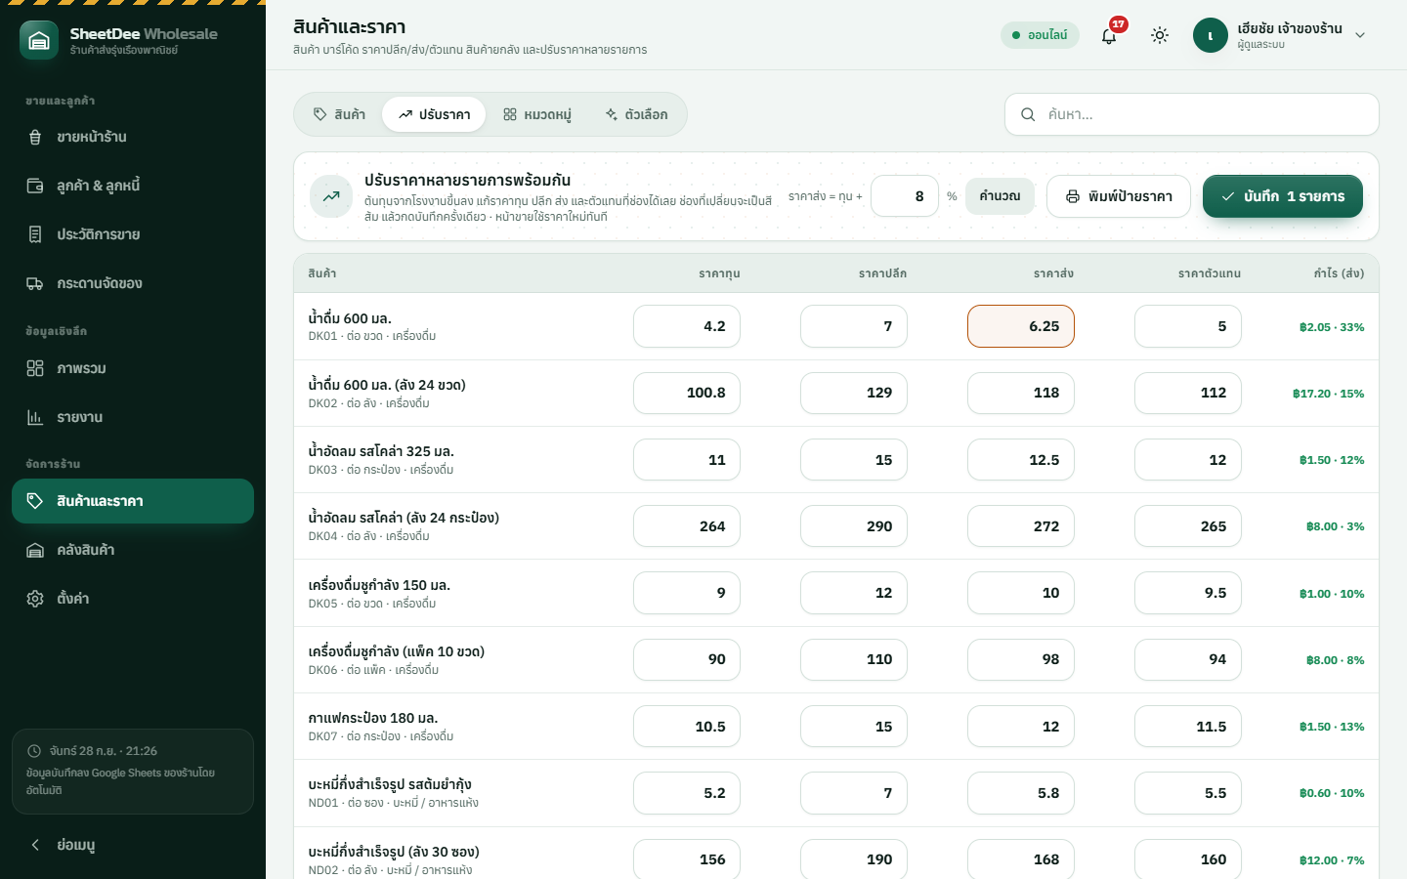Select สินค้าและราคา in the sidebar
This screenshot has height=879, width=1407.
(x=133, y=501)
